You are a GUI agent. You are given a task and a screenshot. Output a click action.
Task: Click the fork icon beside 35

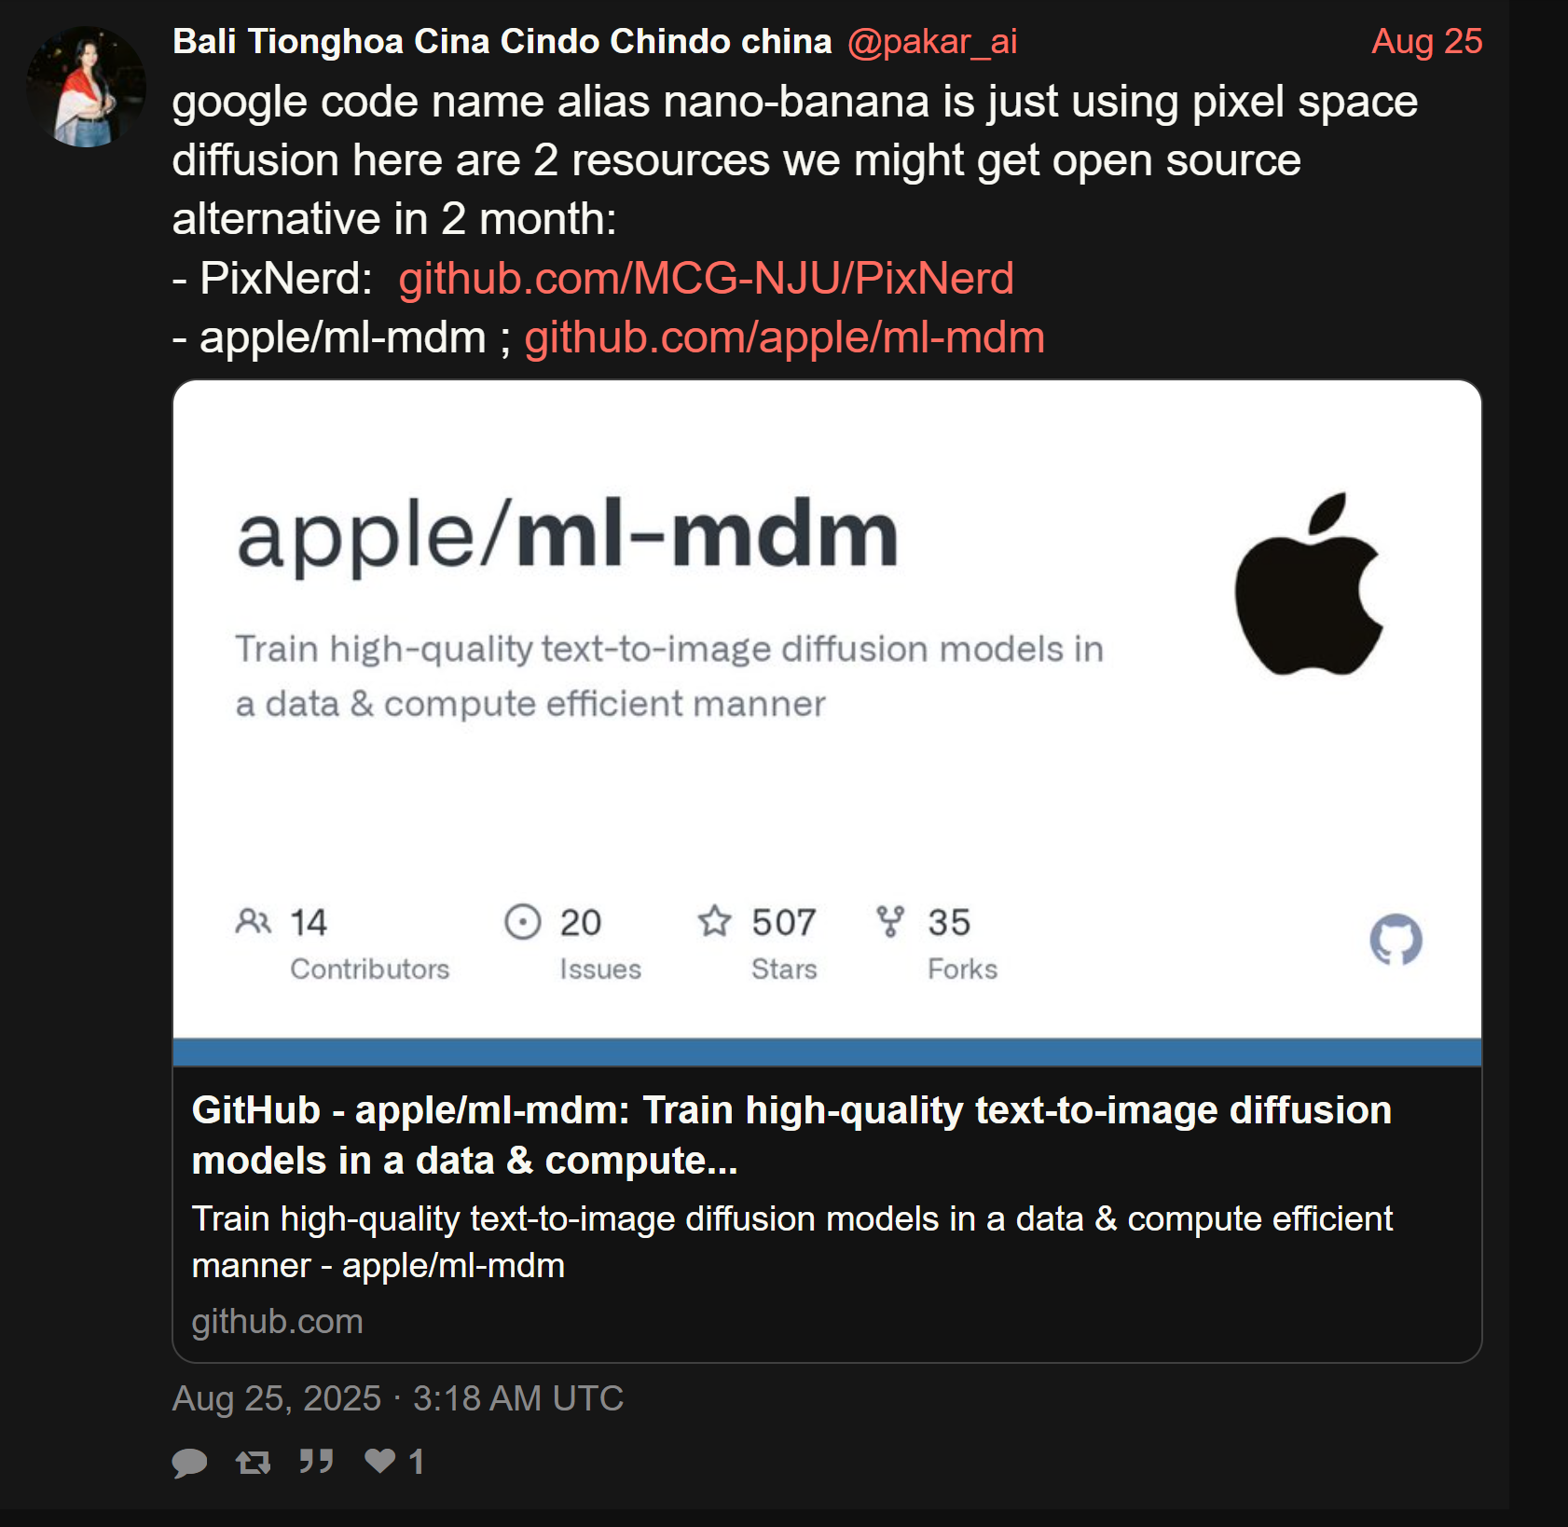[x=890, y=922]
